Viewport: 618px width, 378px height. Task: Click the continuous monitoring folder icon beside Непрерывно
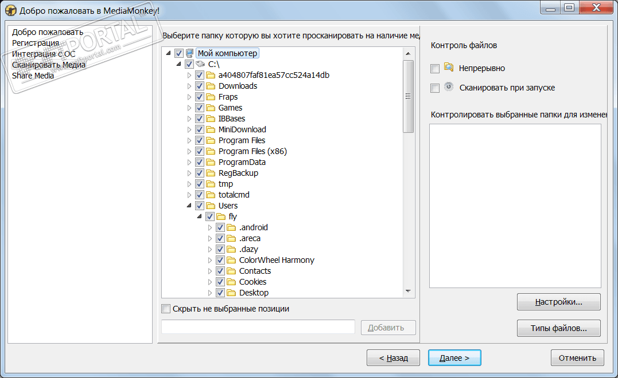pyautogui.click(x=449, y=67)
